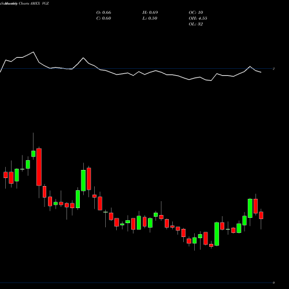Select the high value 'H: 0.69'

click(x=150, y=13)
